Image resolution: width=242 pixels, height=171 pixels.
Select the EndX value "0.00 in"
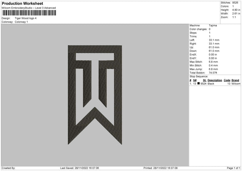[213, 54]
